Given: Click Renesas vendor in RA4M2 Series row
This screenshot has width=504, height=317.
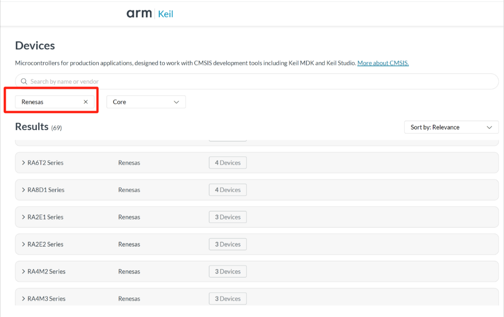Looking at the screenshot, I should pos(129,271).
